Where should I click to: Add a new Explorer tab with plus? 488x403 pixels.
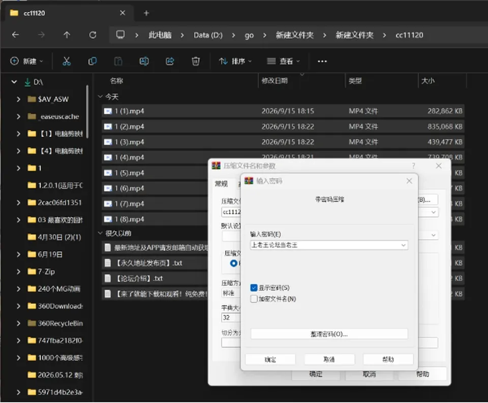point(146,13)
